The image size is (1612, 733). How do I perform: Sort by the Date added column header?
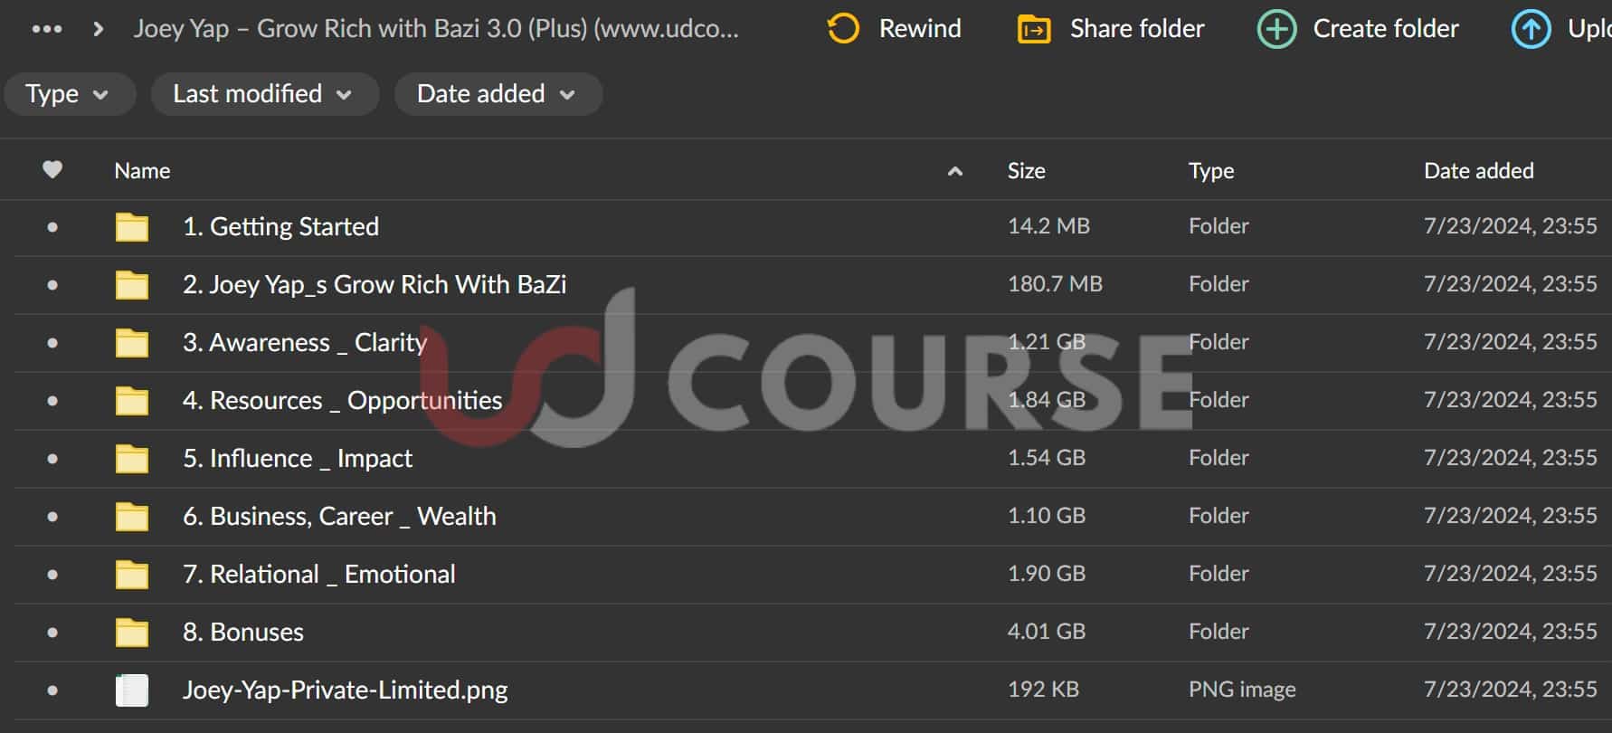[1478, 170]
